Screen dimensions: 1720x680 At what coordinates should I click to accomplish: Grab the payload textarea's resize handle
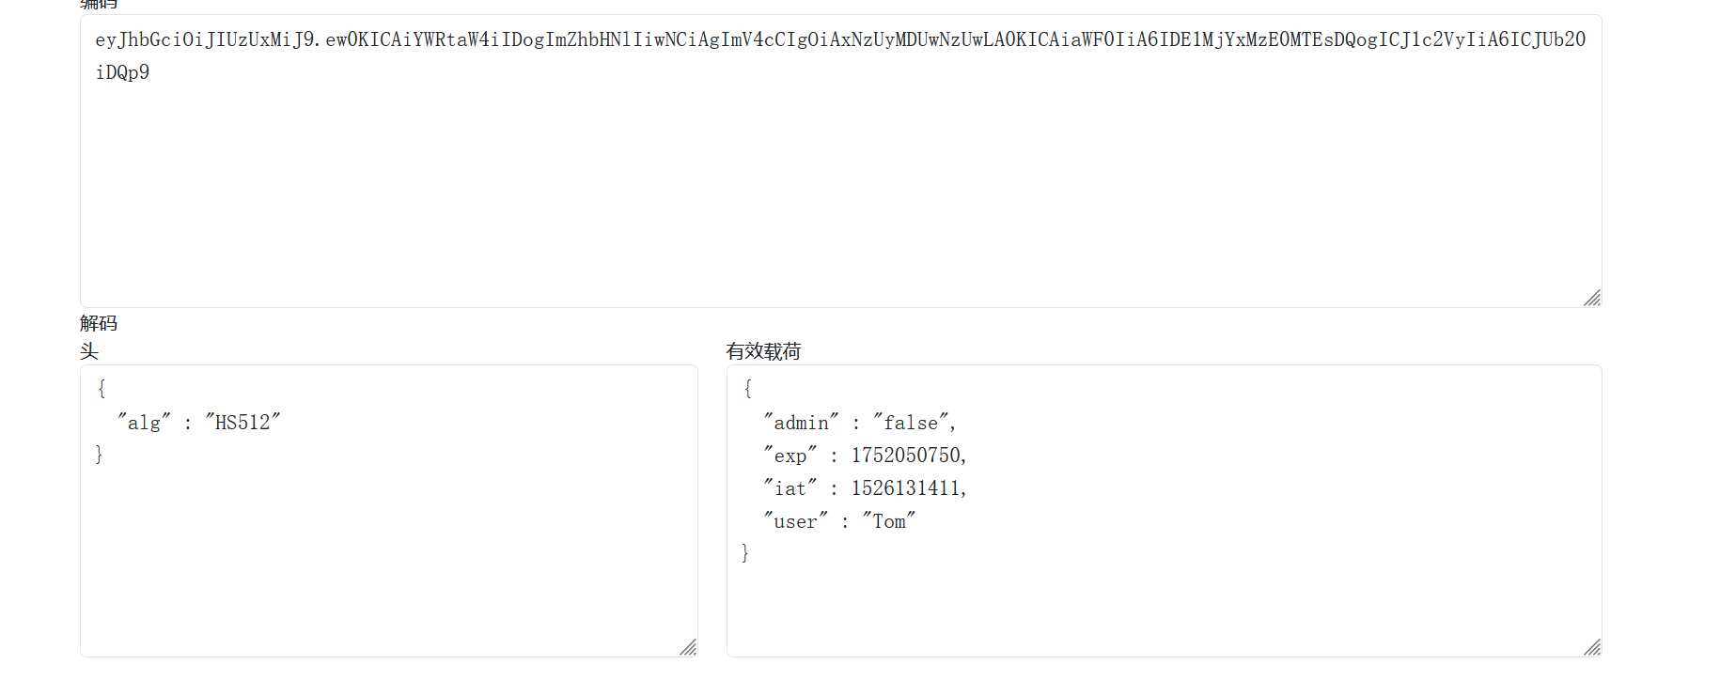1592,647
